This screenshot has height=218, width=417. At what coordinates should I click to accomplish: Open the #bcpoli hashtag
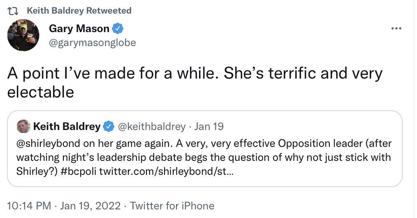(79, 171)
